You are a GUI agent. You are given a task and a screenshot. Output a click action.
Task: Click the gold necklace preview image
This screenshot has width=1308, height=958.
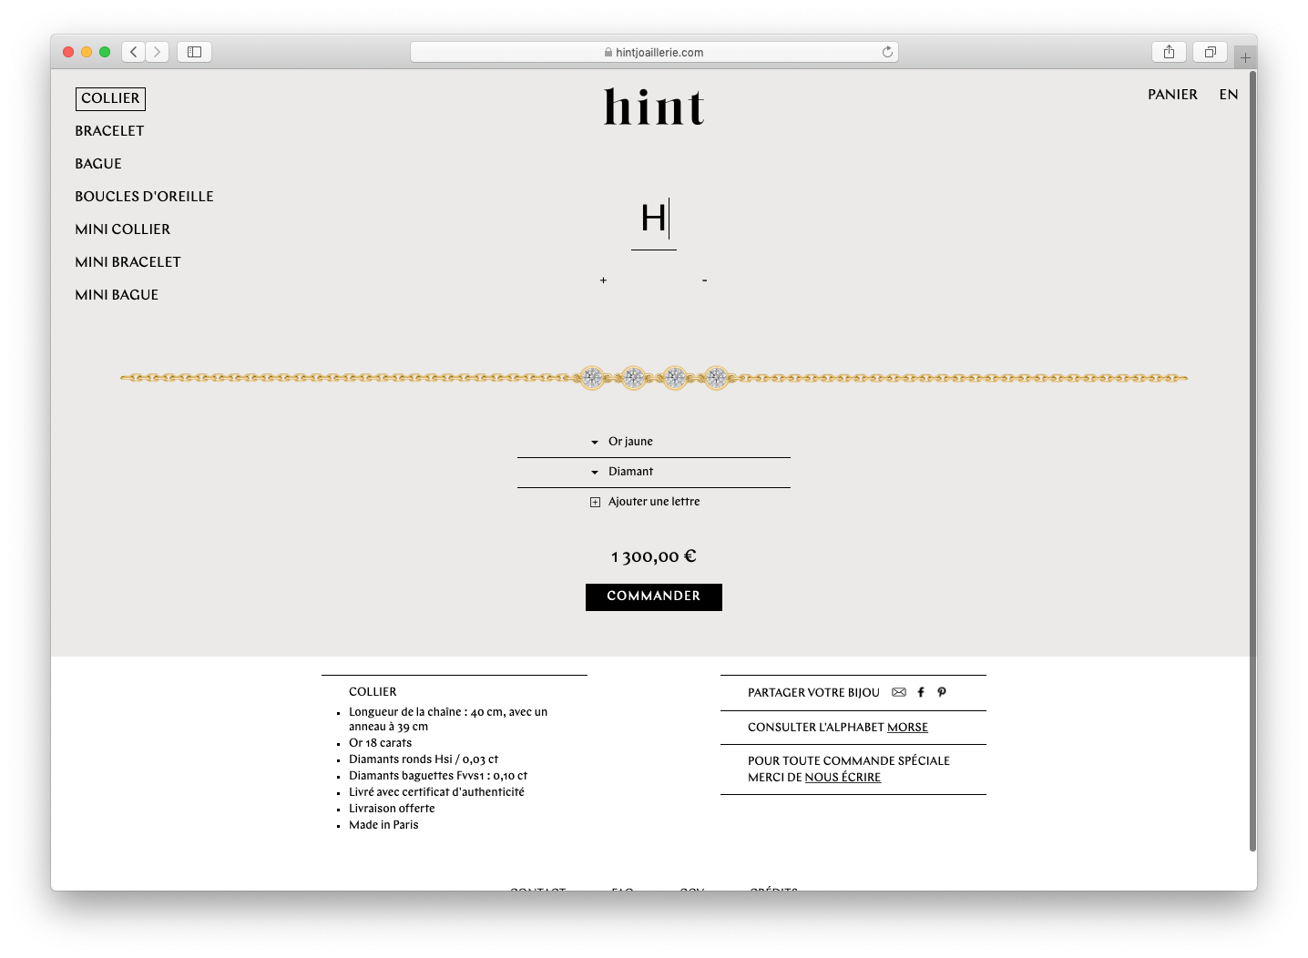tap(654, 378)
